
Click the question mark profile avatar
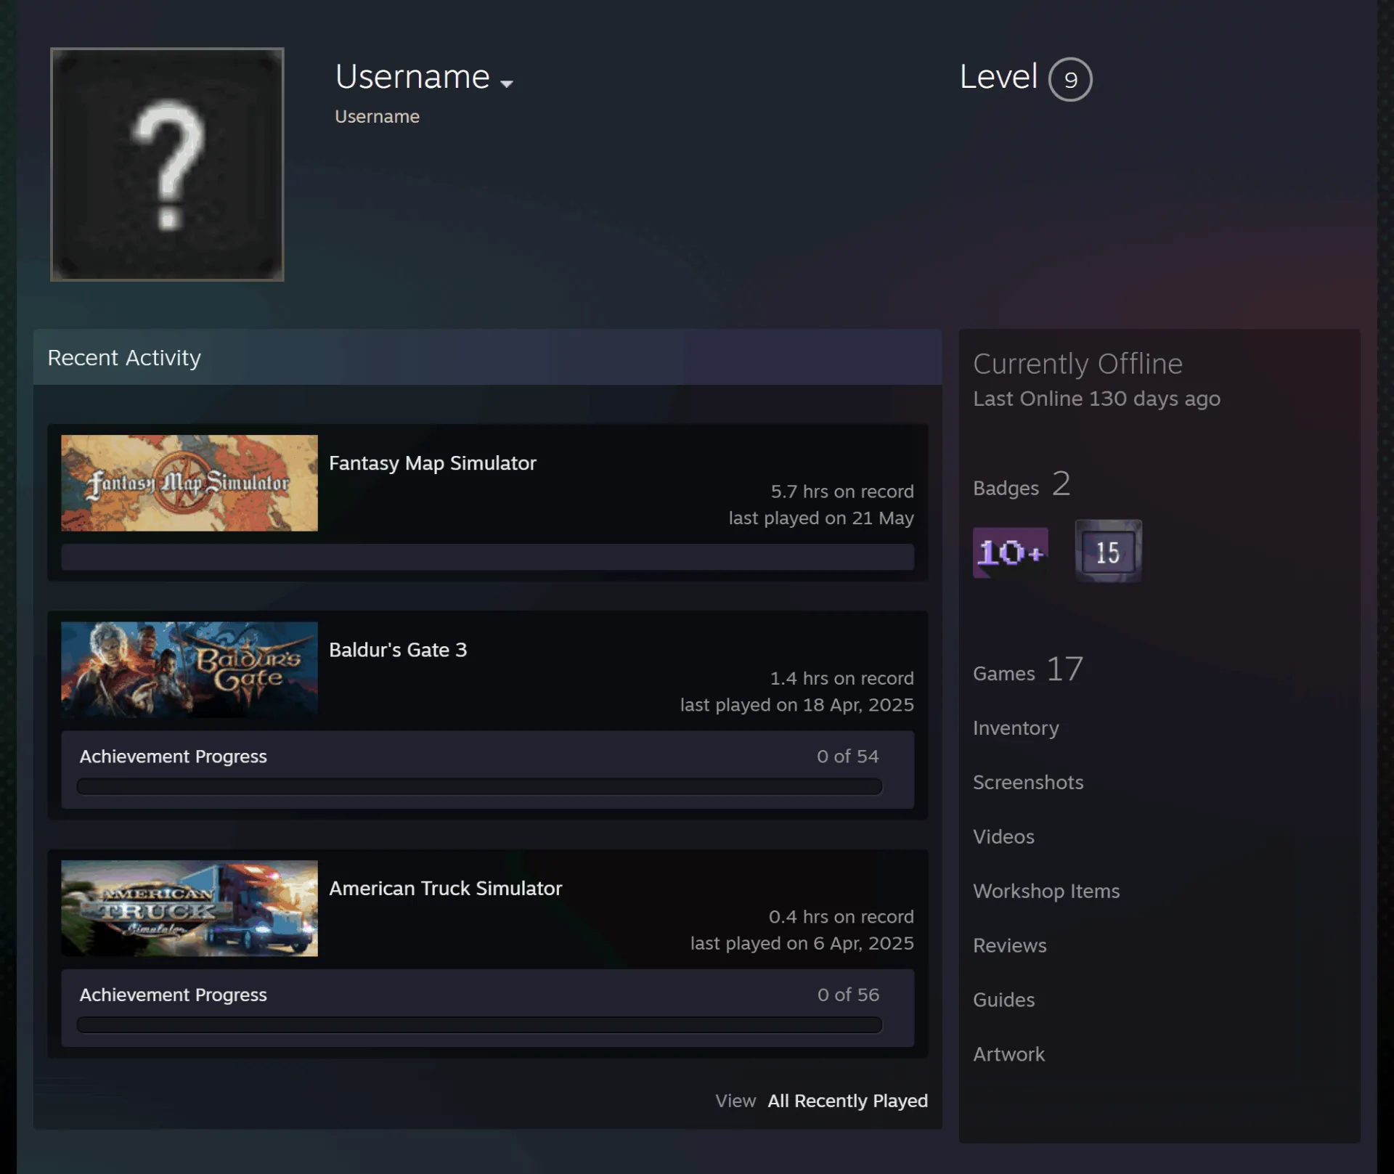click(167, 164)
